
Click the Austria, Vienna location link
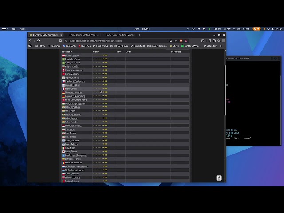pyautogui.click(x=72, y=55)
